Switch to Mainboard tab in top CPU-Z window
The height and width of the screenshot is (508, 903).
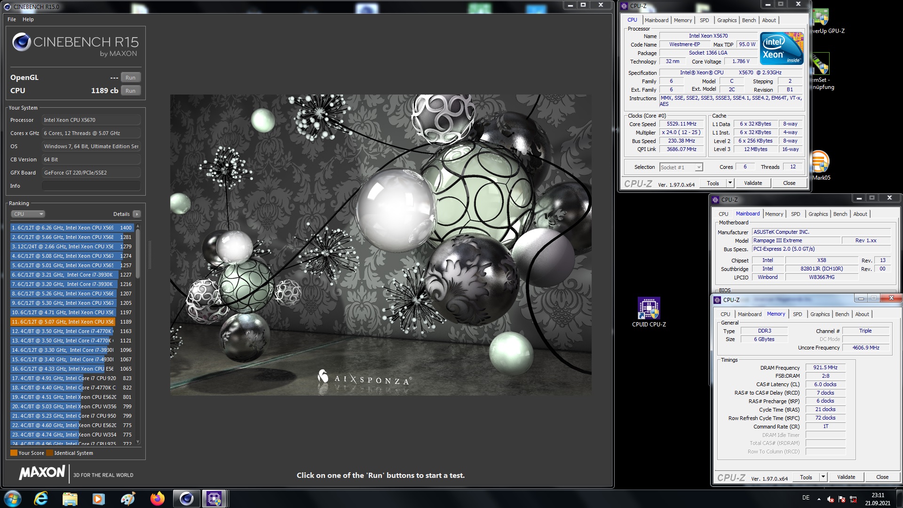tap(657, 20)
